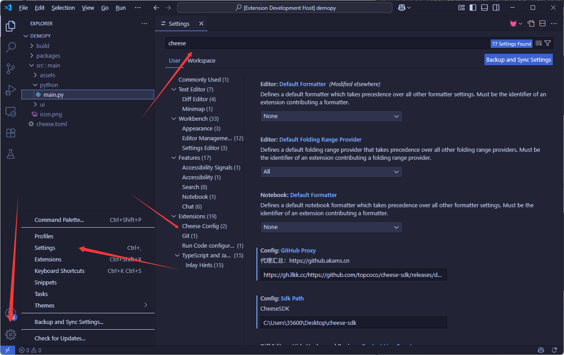Open the Source Control view
564x355 pixels.
point(11,69)
